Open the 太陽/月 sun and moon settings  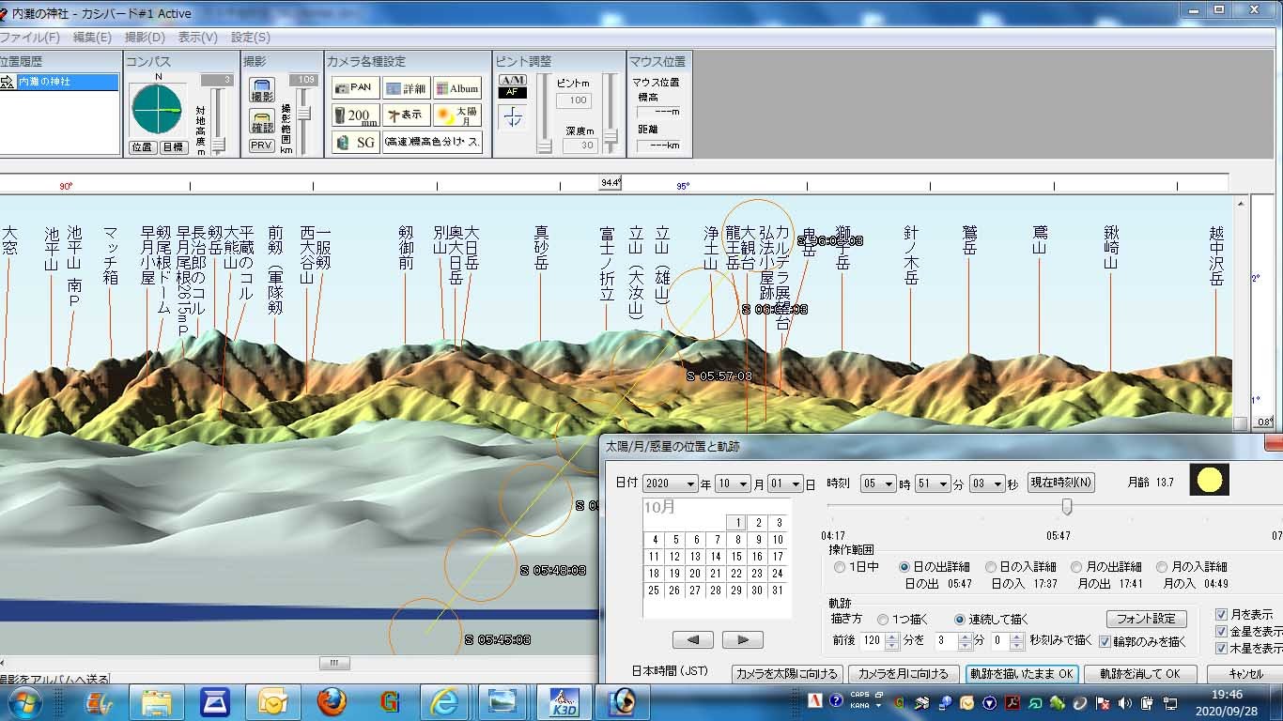457,115
